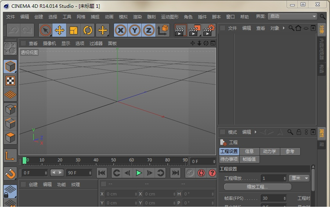
Task: Open material manager 创建 menu
Action: (33, 185)
